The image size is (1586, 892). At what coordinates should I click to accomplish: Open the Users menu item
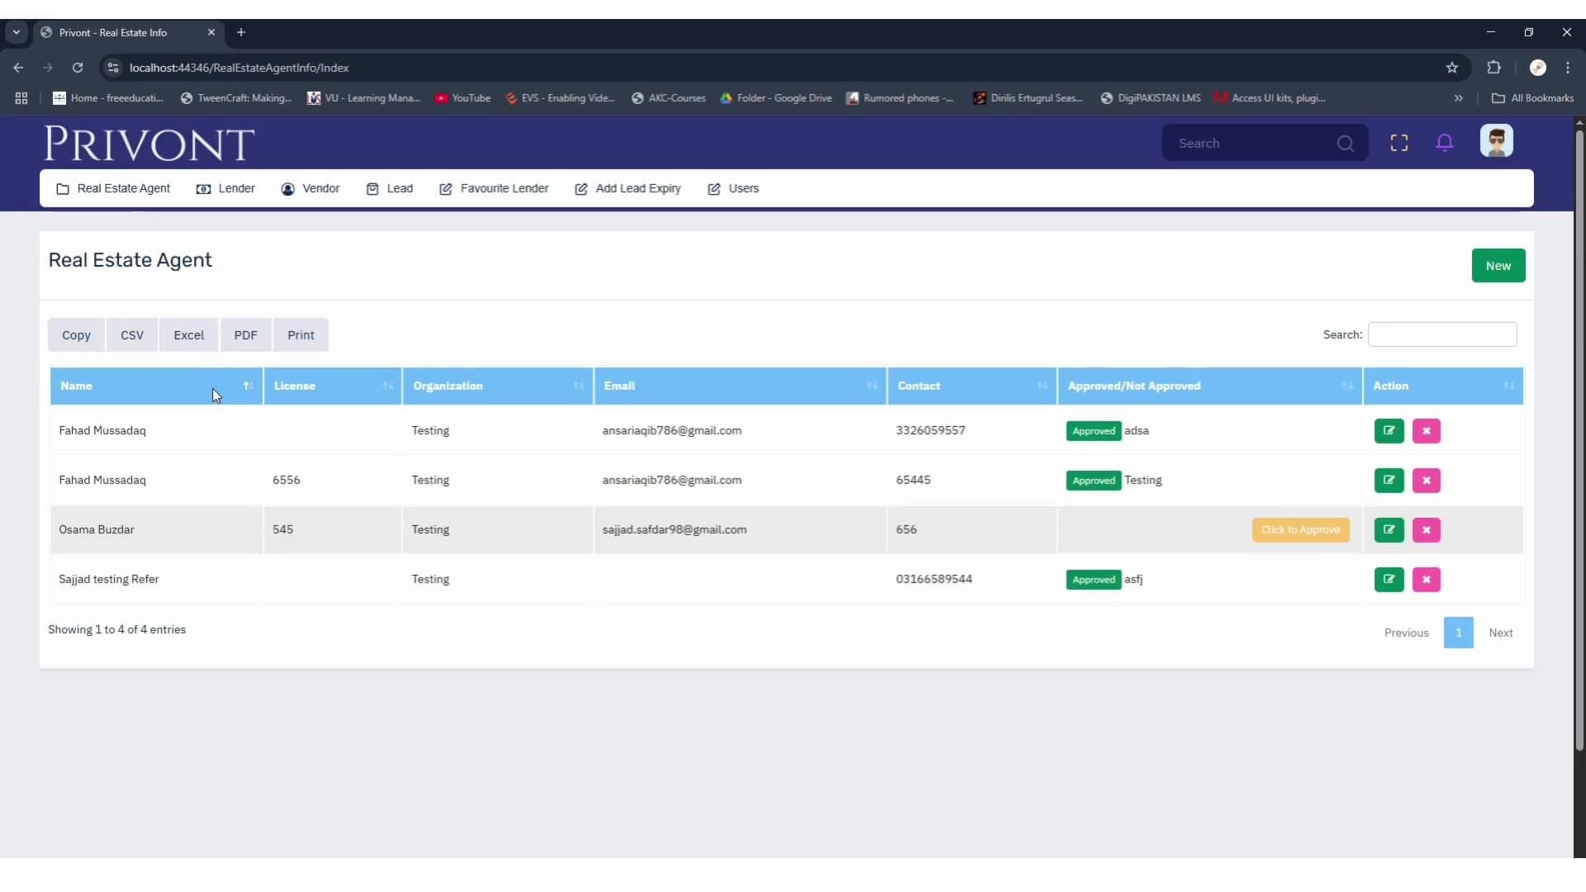733,188
